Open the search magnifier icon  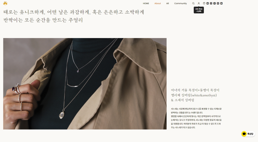[x=193, y=3]
